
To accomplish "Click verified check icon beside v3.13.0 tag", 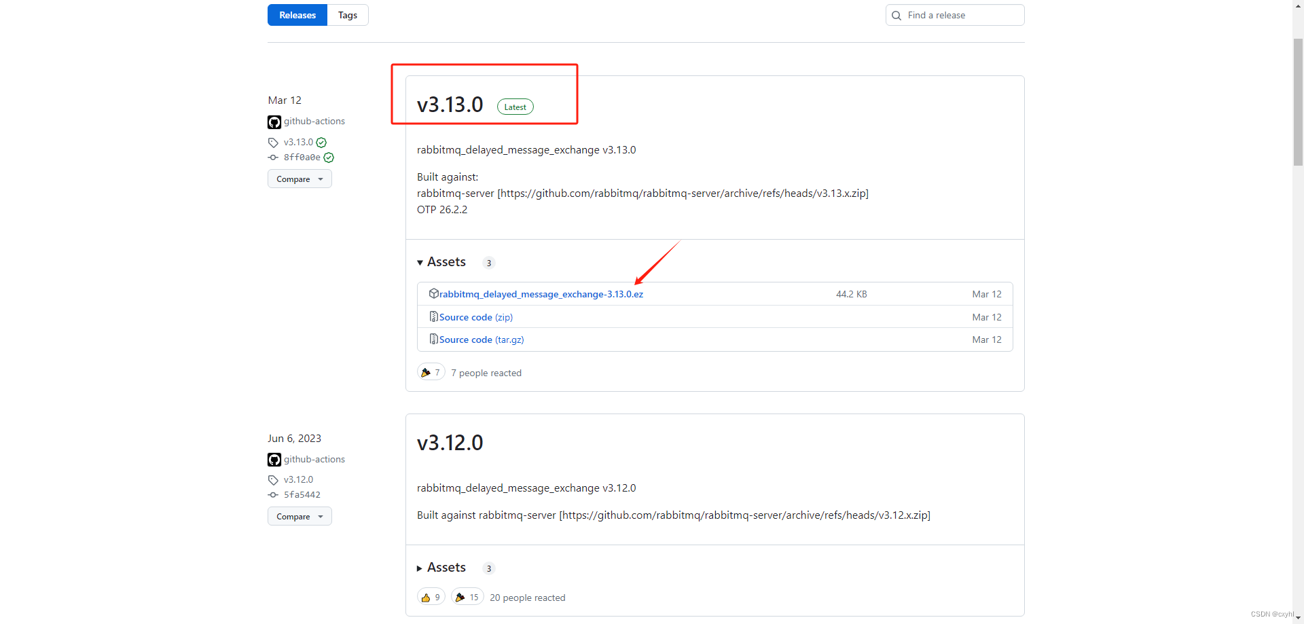I will pyautogui.click(x=322, y=143).
